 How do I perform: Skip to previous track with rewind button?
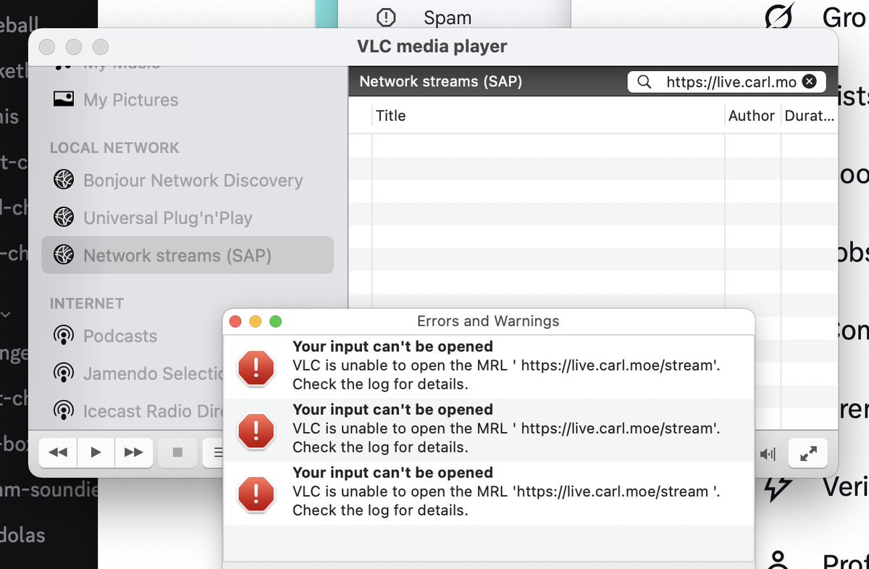coord(58,452)
